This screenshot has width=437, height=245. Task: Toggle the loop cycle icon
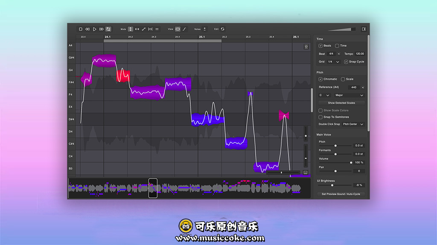108,29
